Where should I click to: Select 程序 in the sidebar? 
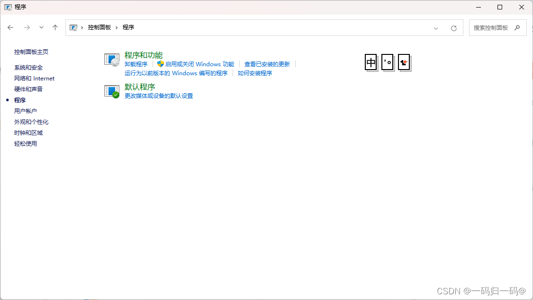[20, 100]
